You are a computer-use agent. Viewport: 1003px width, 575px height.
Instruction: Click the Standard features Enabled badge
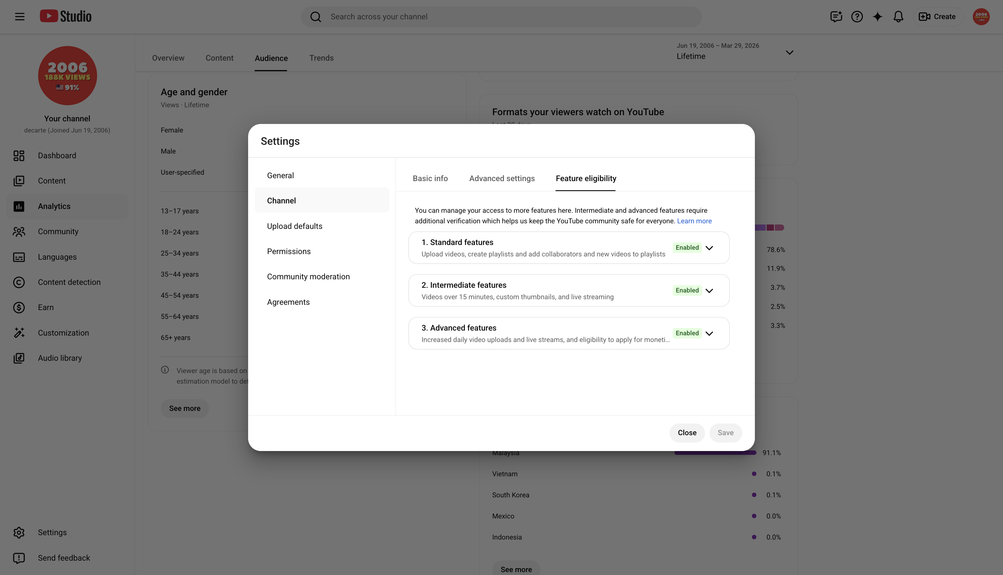[x=687, y=248]
